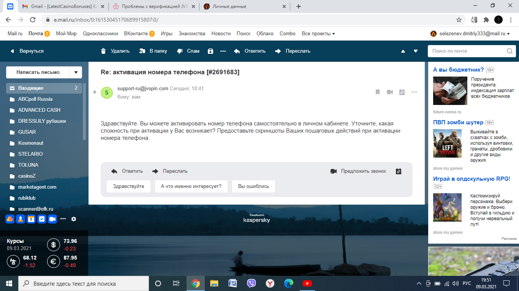Viewport: 519px width, 291px height.
Task: Click the green sender avatar S
Action: click(107, 92)
